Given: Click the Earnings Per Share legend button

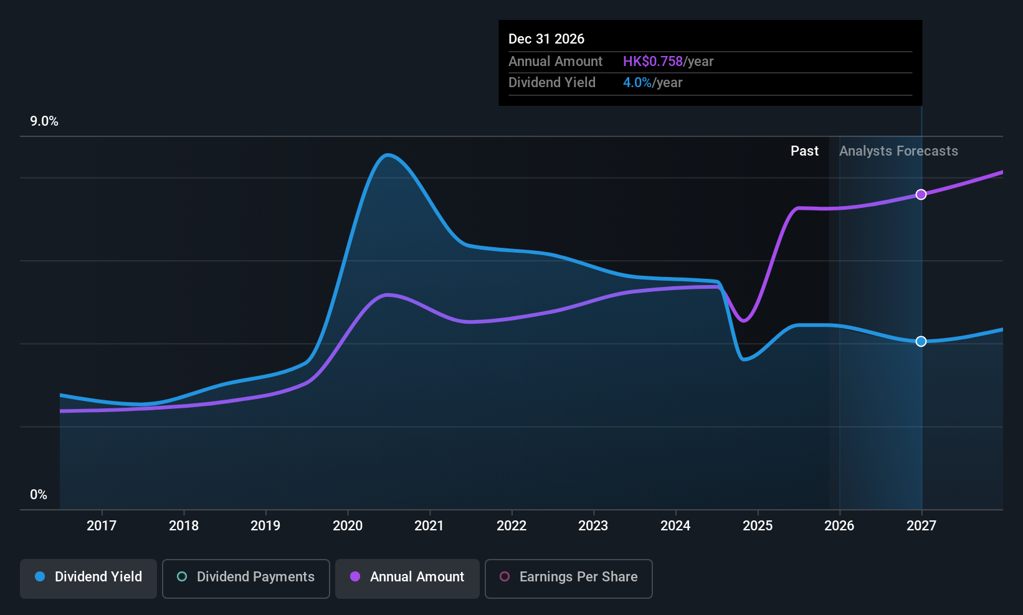Looking at the screenshot, I should 568,577.
